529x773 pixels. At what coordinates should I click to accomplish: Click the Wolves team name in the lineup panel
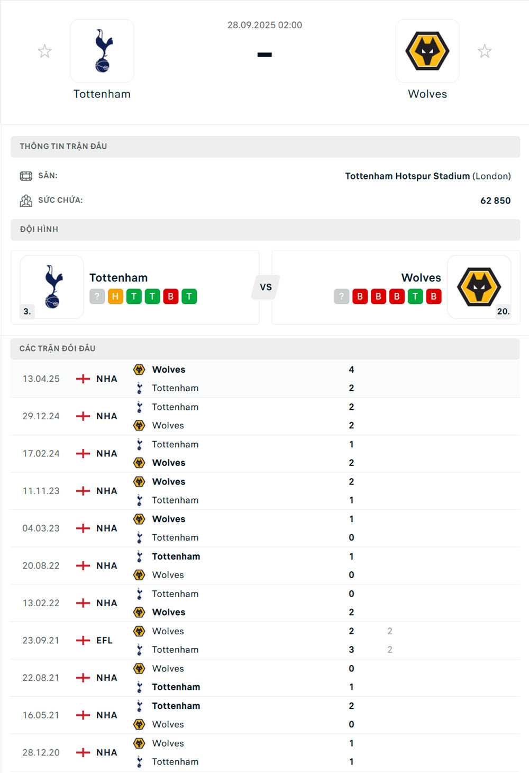coord(421,277)
